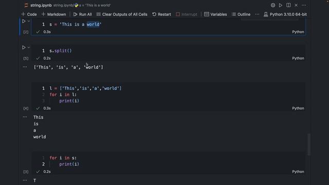Open the Variables panel

(x=215, y=14)
